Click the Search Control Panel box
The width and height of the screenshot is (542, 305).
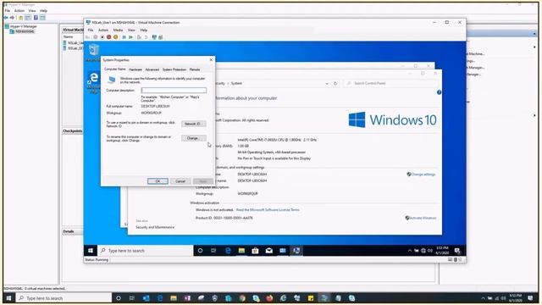click(x=390, y=83)
